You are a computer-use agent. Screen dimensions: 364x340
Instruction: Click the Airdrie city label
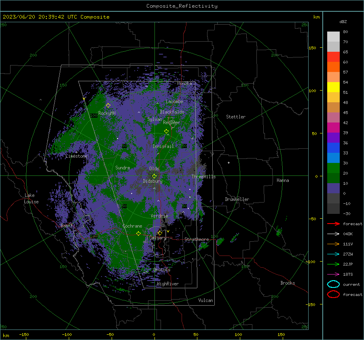point(159,216)
